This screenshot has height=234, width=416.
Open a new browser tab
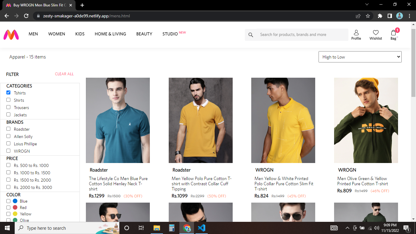click(82, 5)
